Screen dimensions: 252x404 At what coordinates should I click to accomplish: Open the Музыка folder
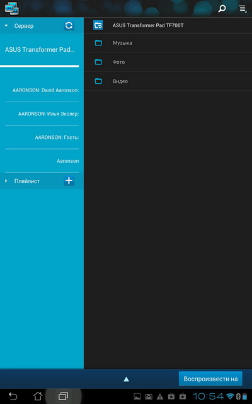click(x=168, y=43)
